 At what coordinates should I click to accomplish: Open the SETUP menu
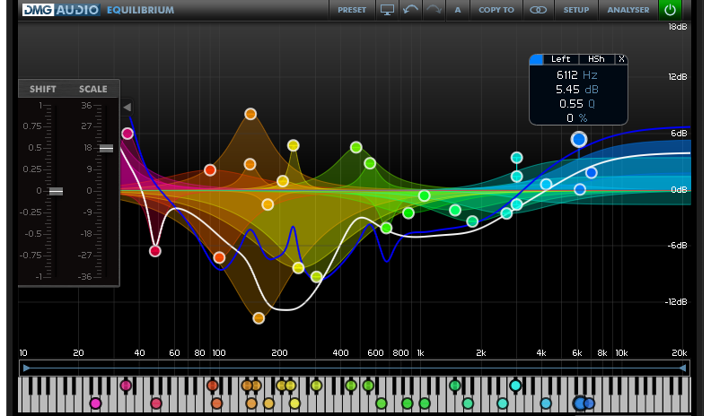[576, 10]
